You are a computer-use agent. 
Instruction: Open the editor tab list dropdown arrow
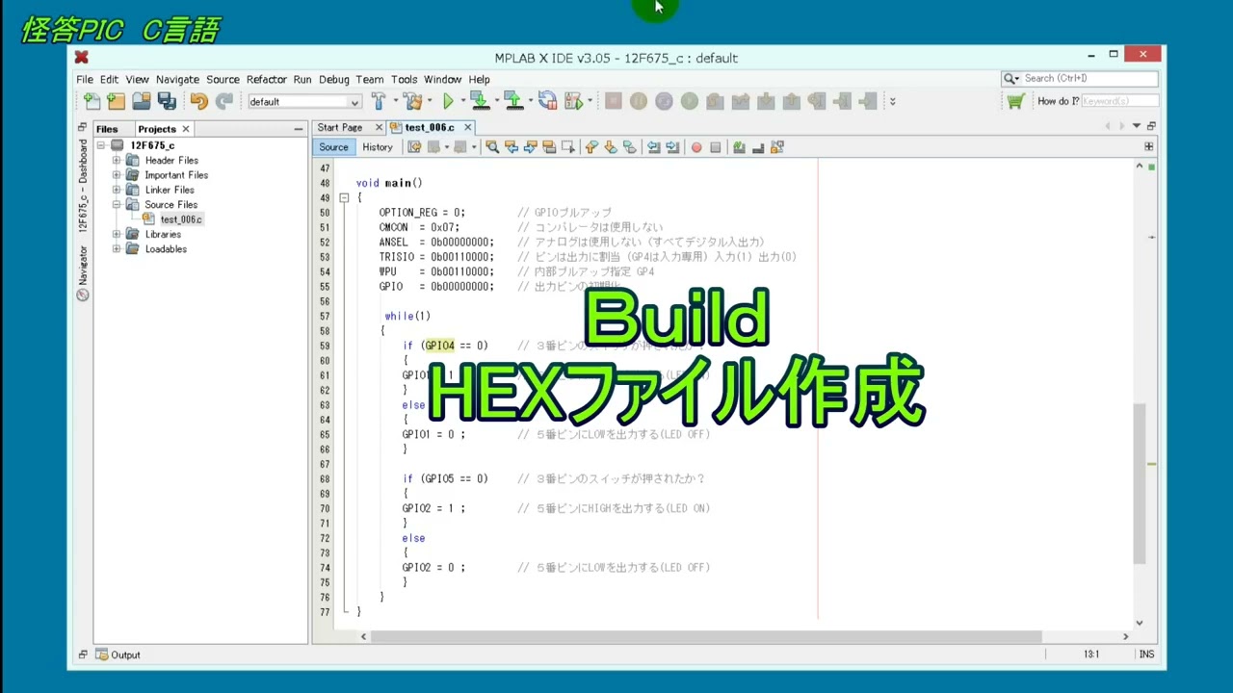1137,126
